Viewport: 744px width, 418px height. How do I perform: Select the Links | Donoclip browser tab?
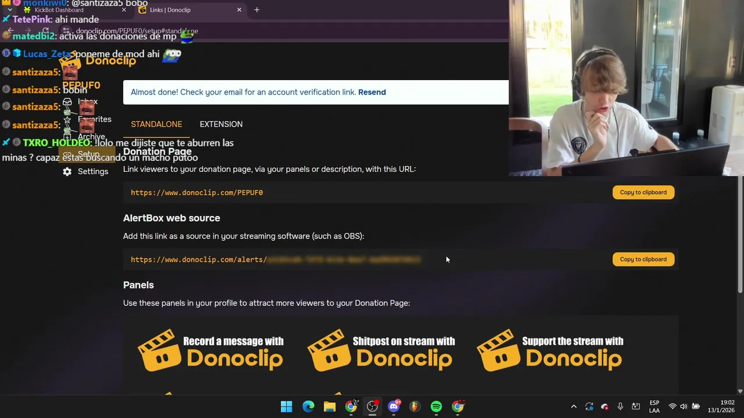click(x=189, y=10)
